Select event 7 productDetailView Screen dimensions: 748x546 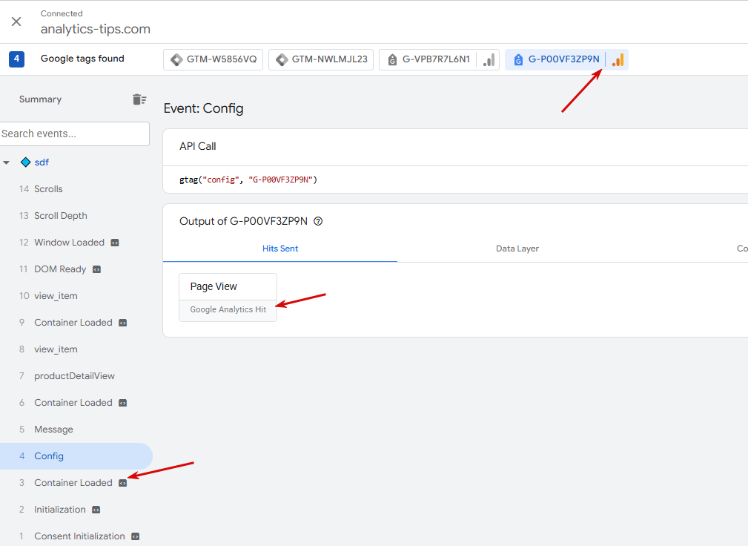coord(76,376)
